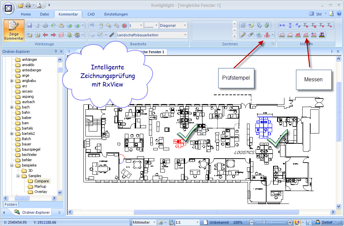Pin the Ordner-Explorer panel
Screen dimensions: 344x226
point(56,51)
